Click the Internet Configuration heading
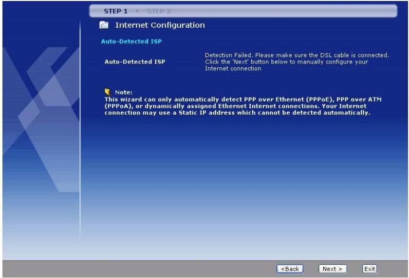This screenshot has height=278, width=409. click(159, 25)
